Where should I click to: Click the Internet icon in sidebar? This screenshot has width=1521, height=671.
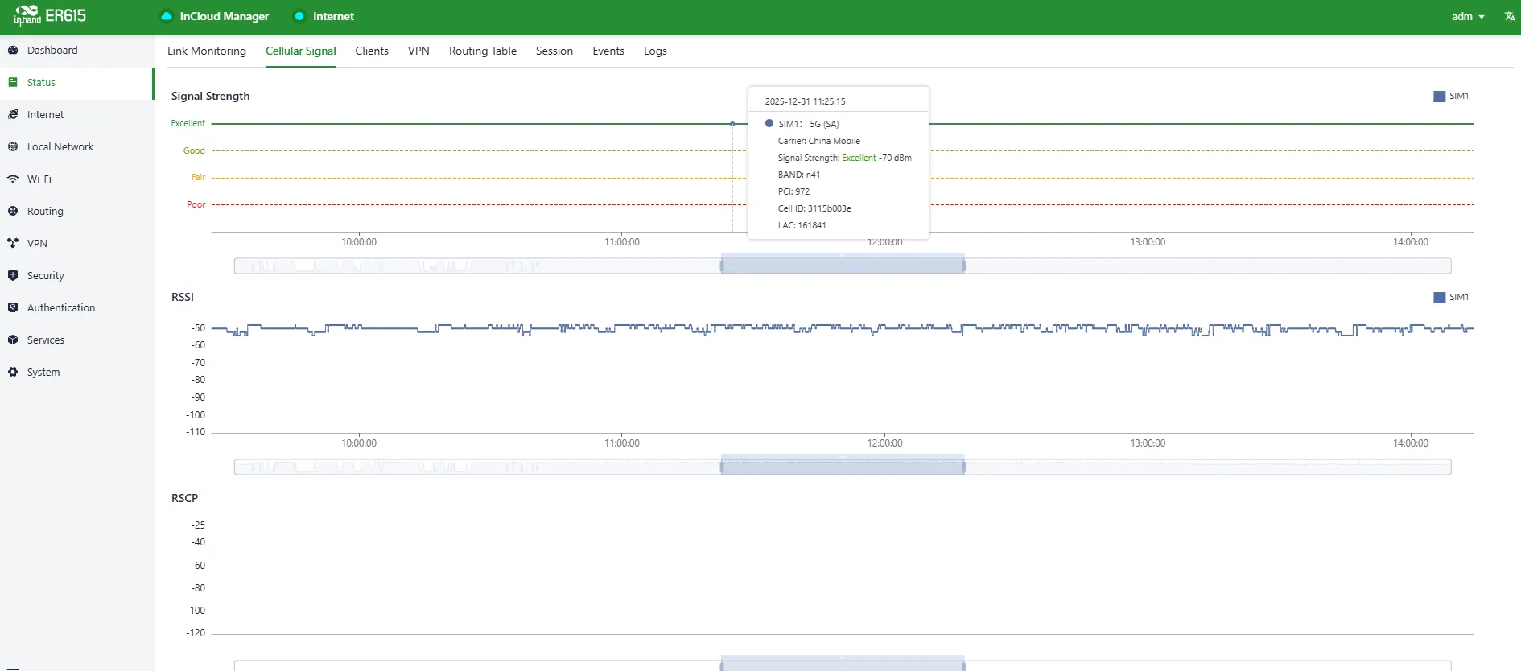[x=13, y=114]
